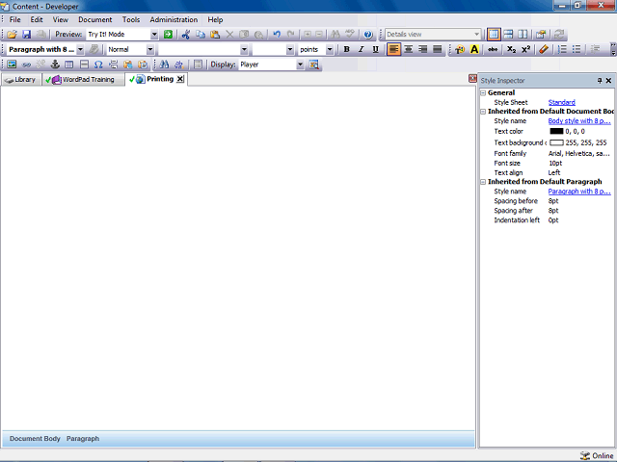The image size is (617, 462).
Task: Switch to WordPad Training tab
Action: 84,80
